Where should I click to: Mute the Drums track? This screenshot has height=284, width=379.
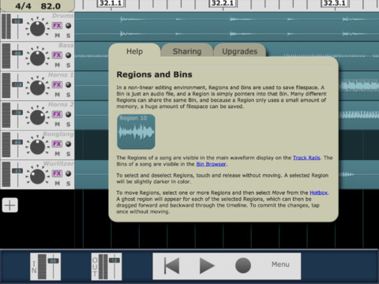pos(57,35)
